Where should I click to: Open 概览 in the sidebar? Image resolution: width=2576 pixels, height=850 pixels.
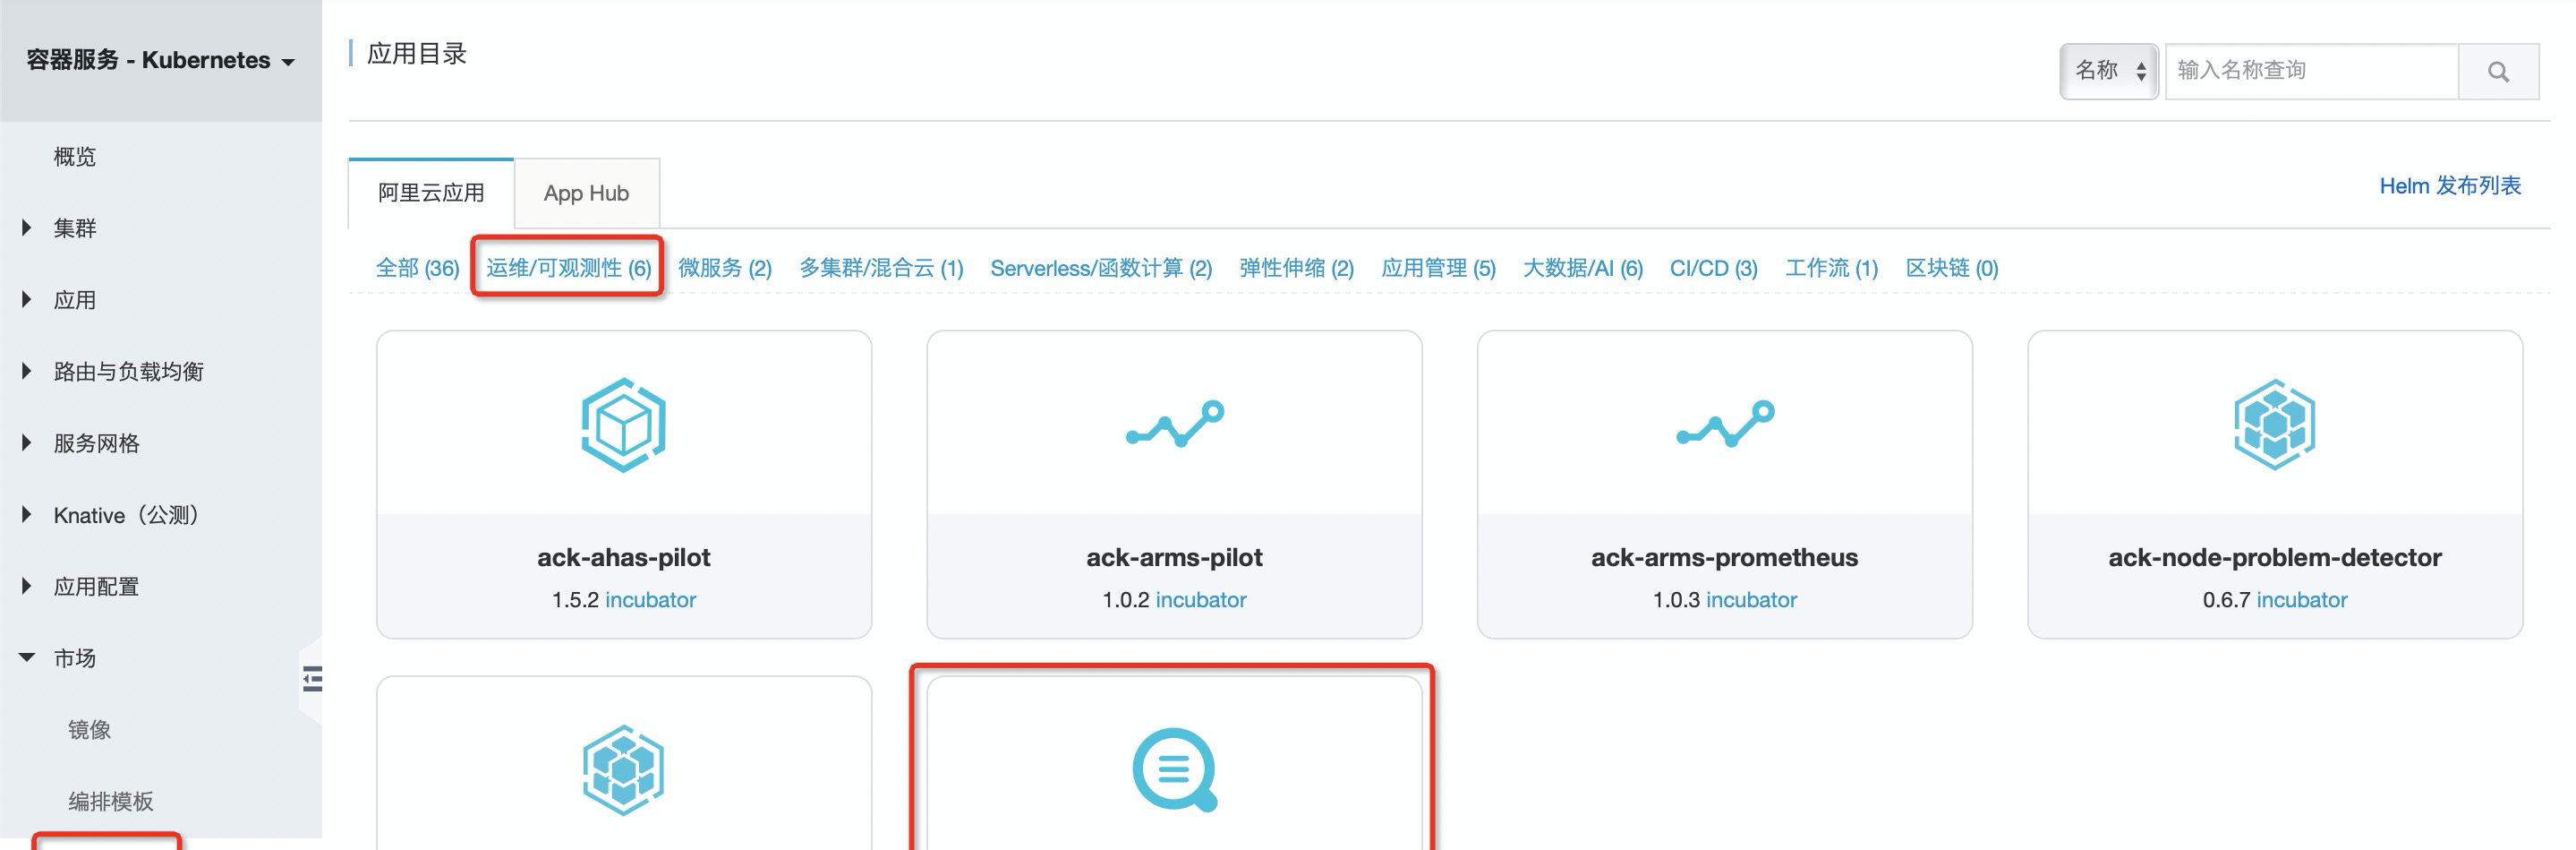[75, 157]
